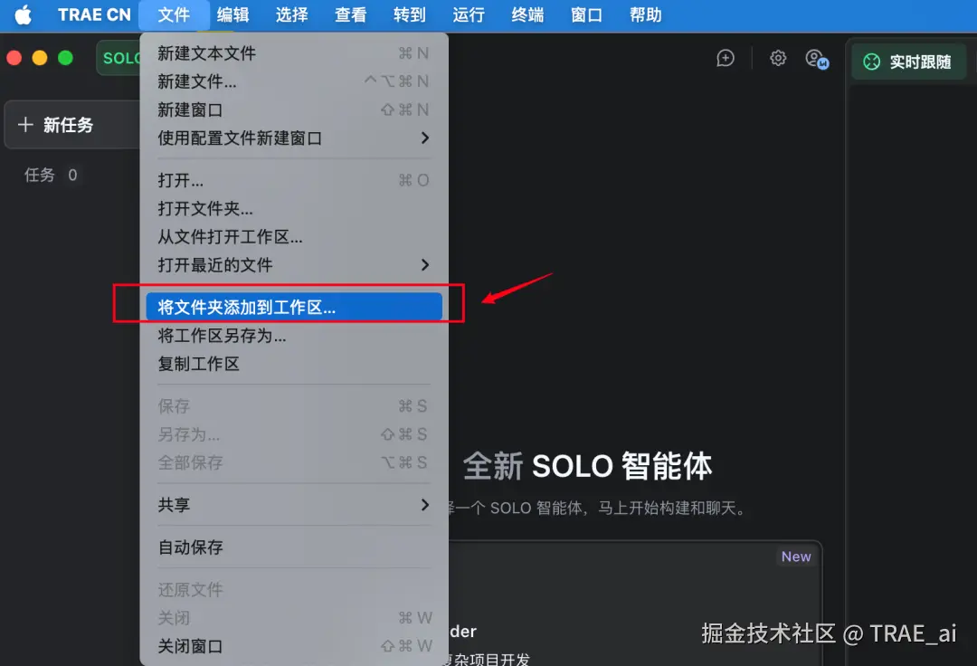Open the 运行 menu
Screen dimensions: 977x666
point(469,15)
